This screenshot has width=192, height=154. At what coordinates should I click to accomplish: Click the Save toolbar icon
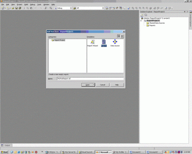[17, 8]
